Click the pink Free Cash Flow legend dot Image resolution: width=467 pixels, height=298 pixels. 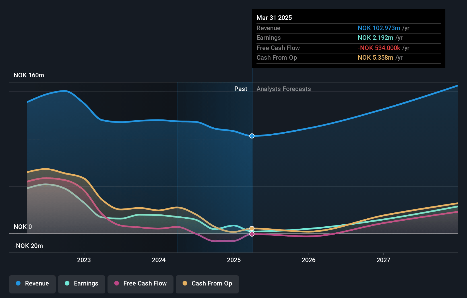117,283
